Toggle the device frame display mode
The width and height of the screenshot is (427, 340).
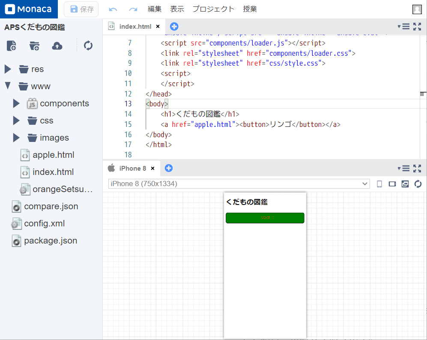(x=405, y=184)
